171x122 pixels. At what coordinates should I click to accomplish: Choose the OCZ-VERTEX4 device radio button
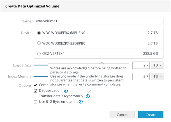tap(39, 54)
